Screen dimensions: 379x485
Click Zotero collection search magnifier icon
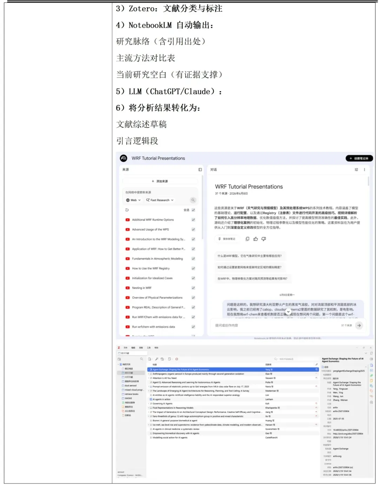141,359
